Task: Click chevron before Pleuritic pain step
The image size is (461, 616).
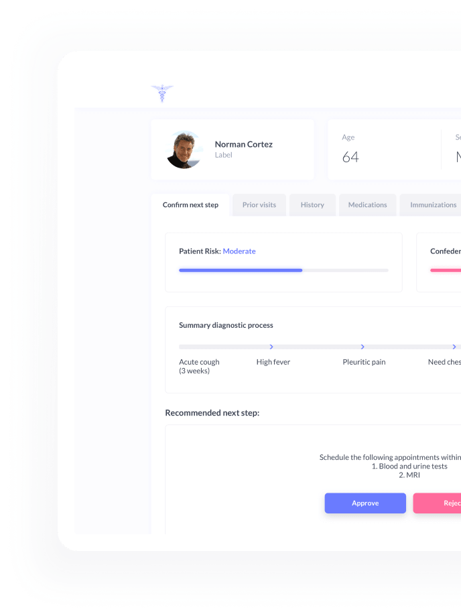Action: [x=363, y=347]
